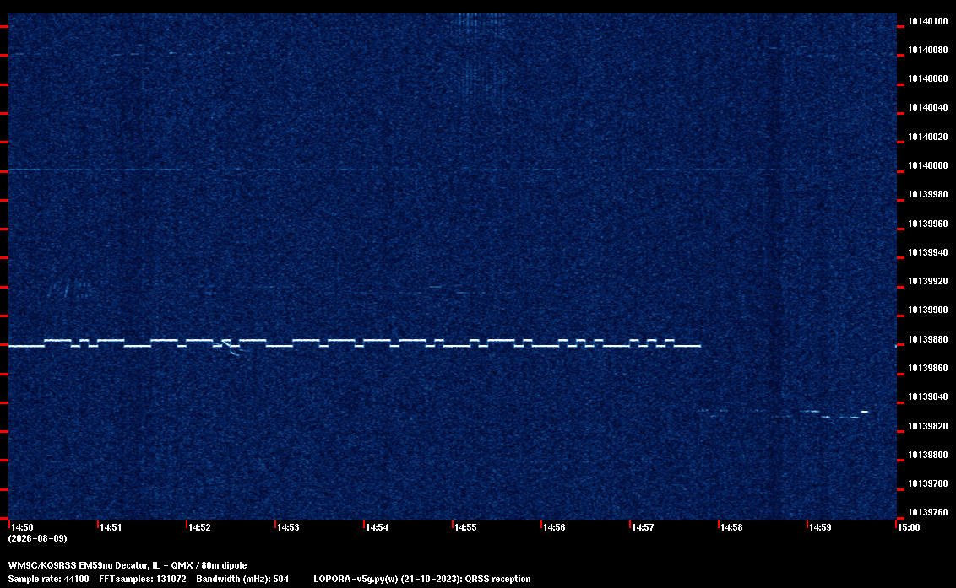This screenshot has height=588, width=956.
Task: Click the 10139960 frequency label
Action: pyautogui.click(x=927, y=224)
